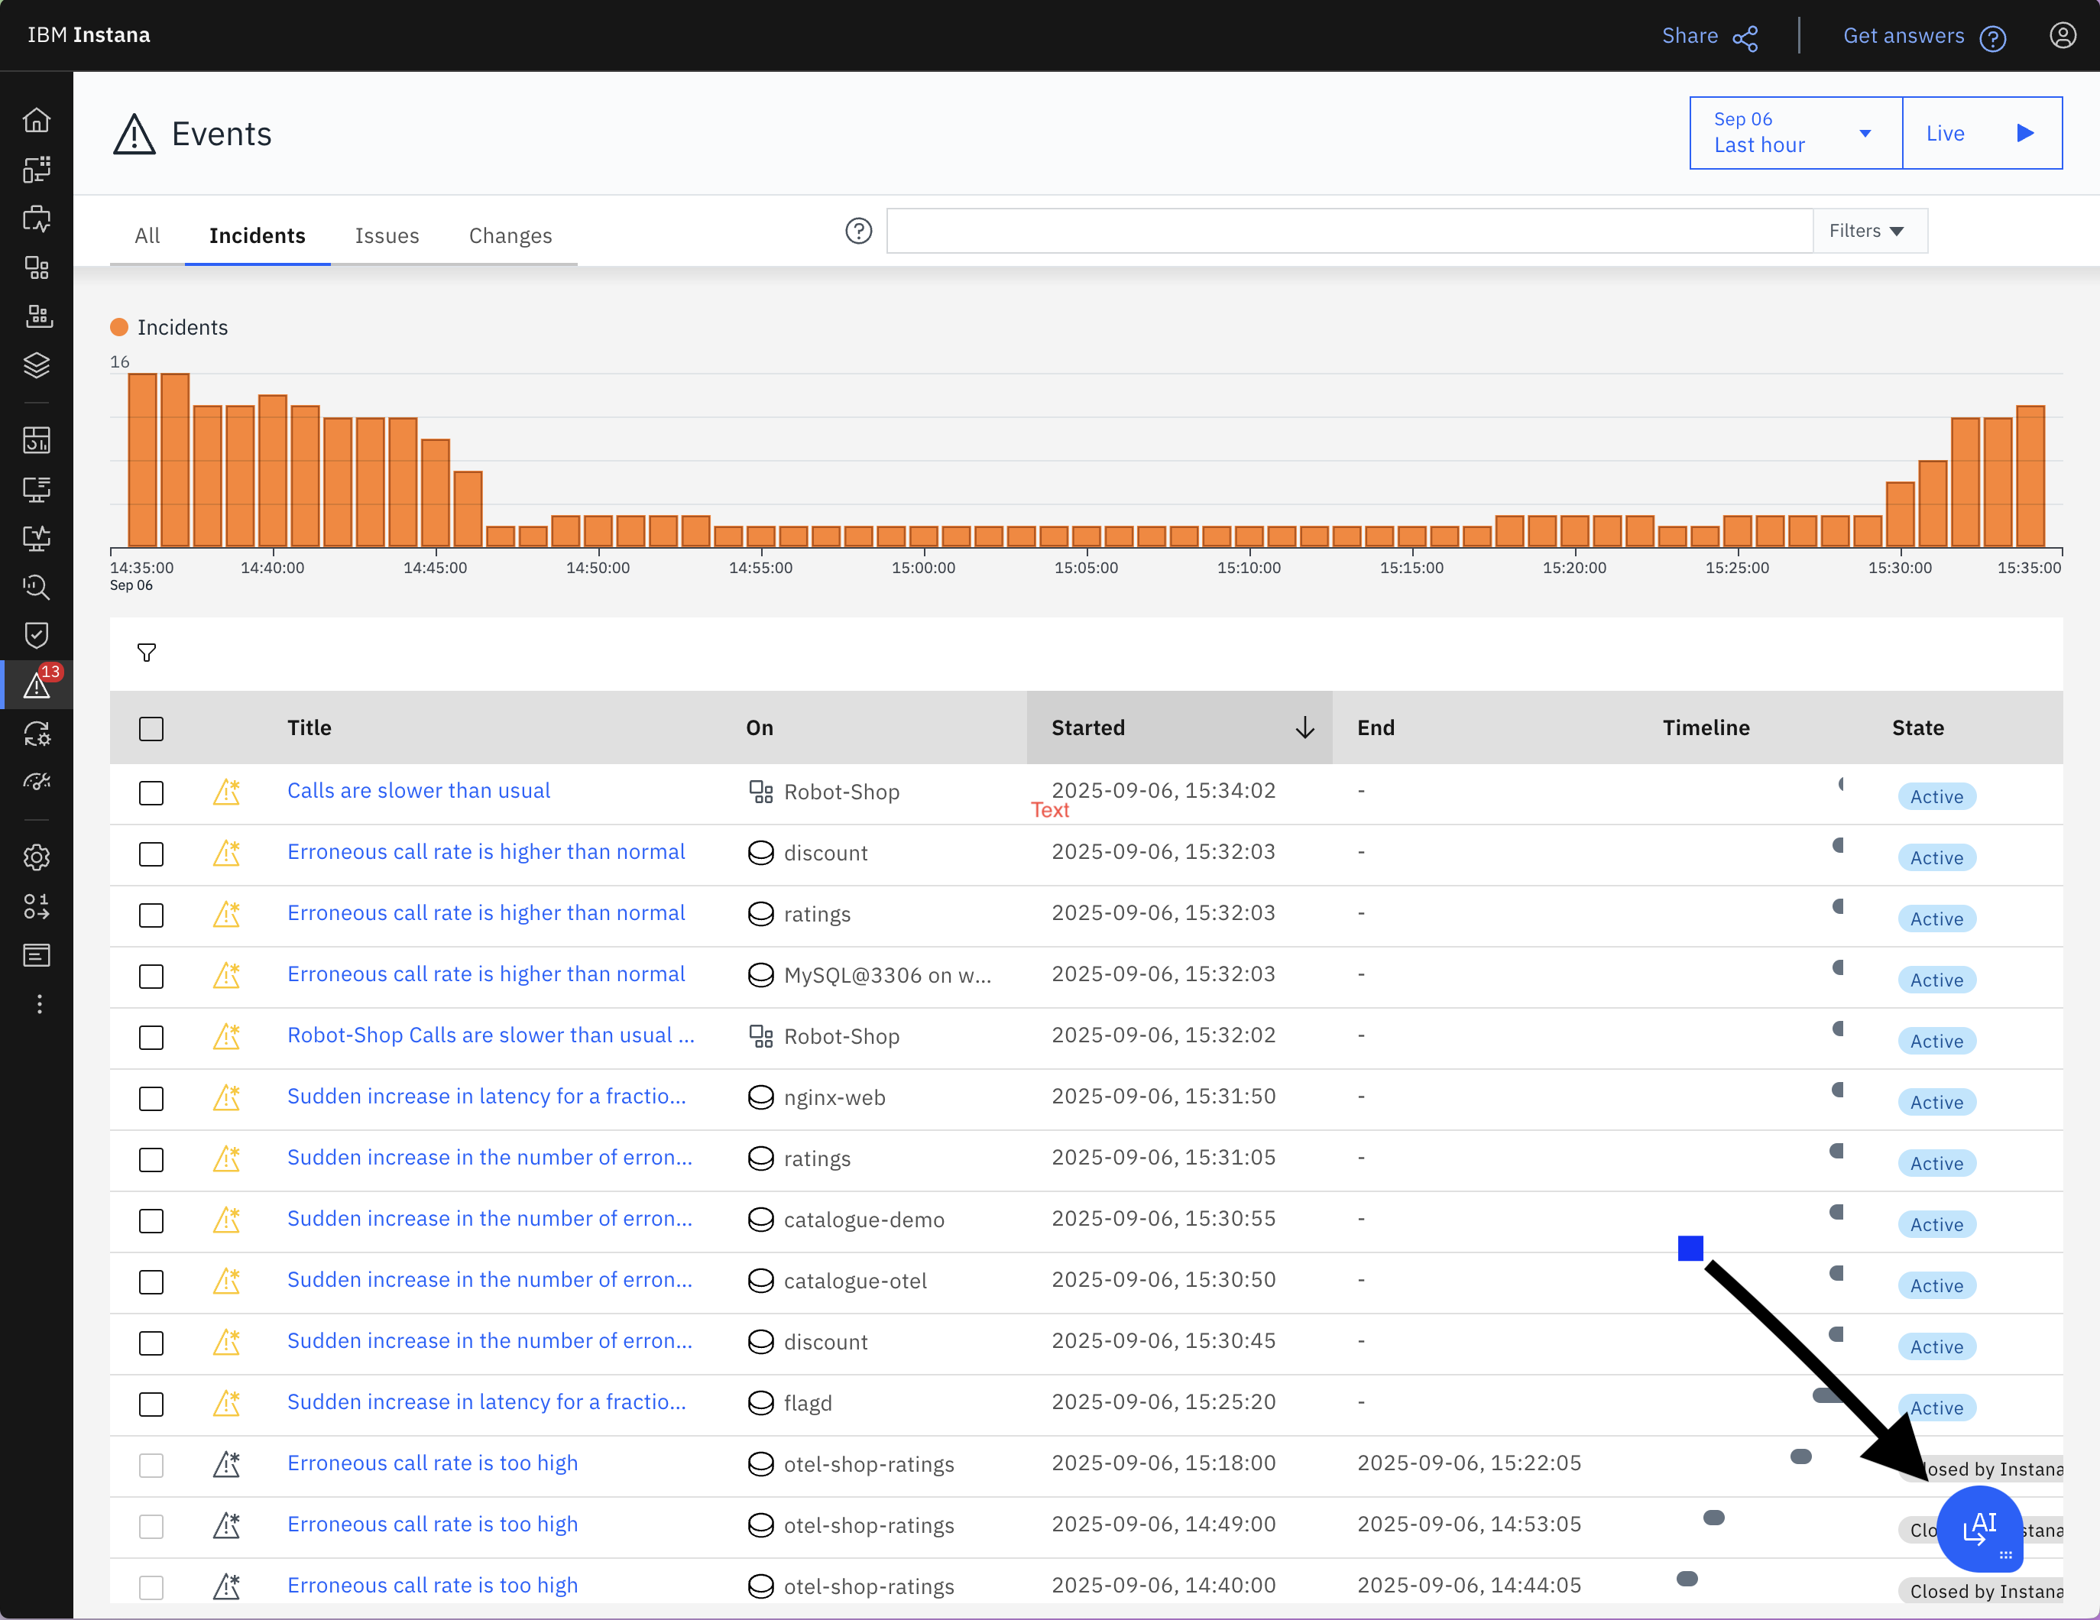
Task: Click the orange Incidents legend dot
Action: pos(119,327)
